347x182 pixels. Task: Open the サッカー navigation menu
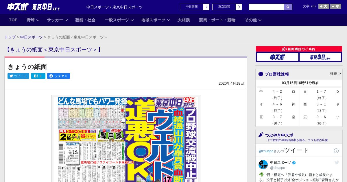pyautogui.click(x=55, y=20)
